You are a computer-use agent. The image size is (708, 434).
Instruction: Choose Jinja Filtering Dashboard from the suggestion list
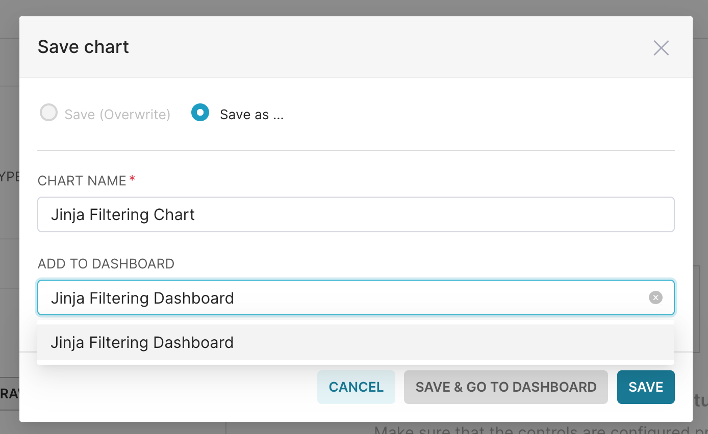142,342
